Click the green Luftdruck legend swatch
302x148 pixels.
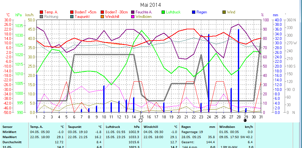click(x=163, y=12)
